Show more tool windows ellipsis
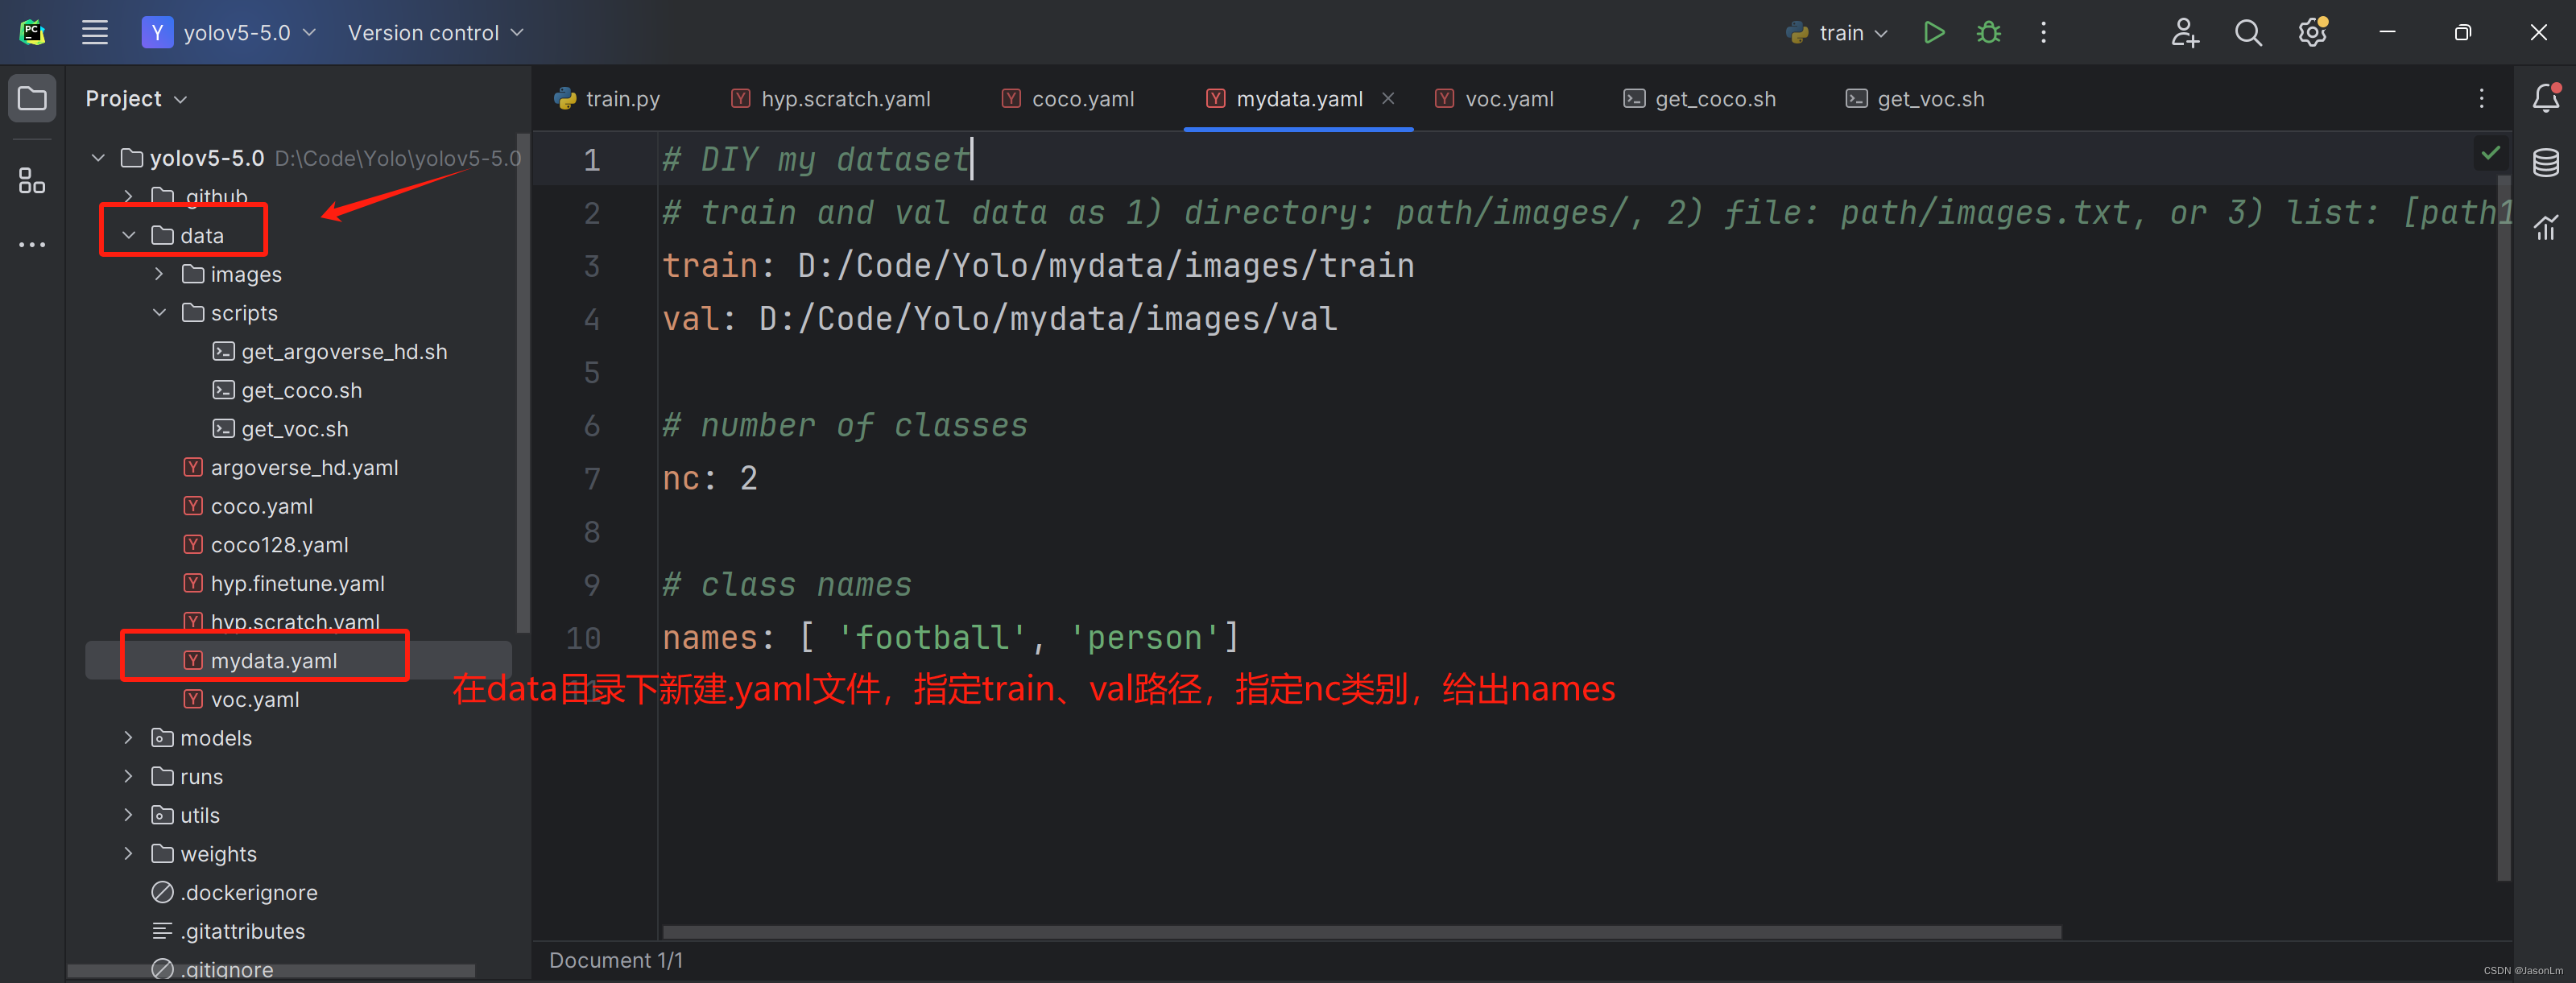The image size is (2576, 983). 32,244
